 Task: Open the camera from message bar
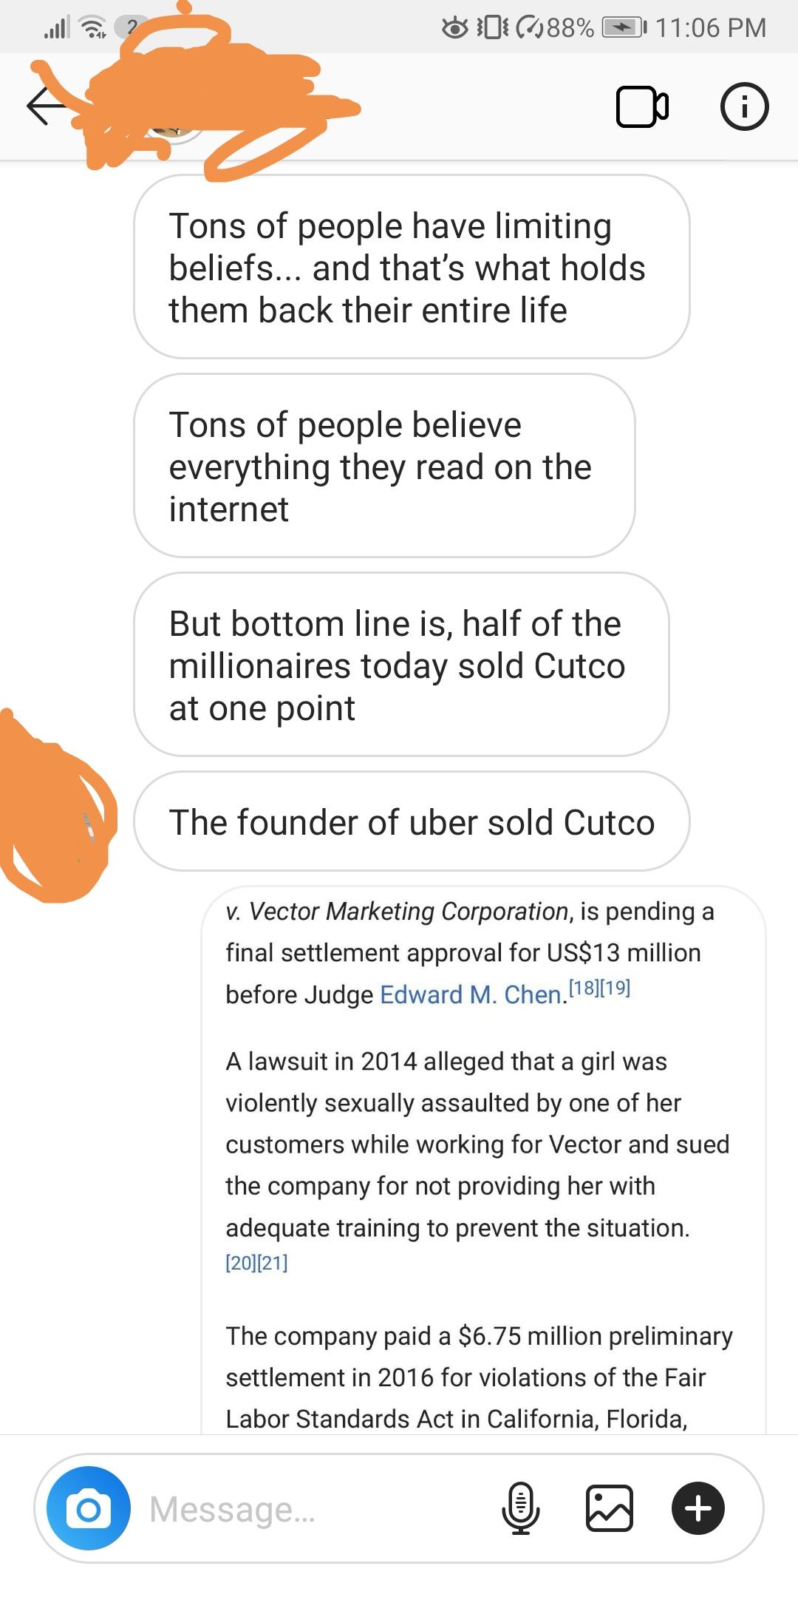(x=89, y=1508)
